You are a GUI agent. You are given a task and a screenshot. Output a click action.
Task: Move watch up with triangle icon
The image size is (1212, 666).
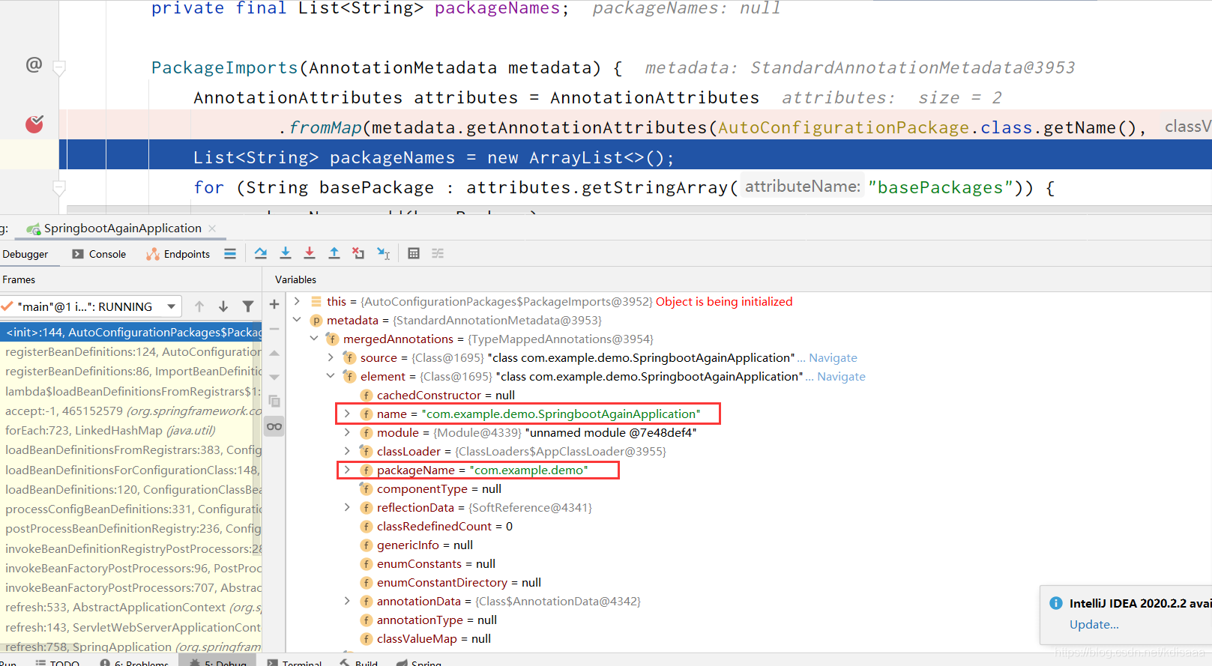click(x=274, y=353)
